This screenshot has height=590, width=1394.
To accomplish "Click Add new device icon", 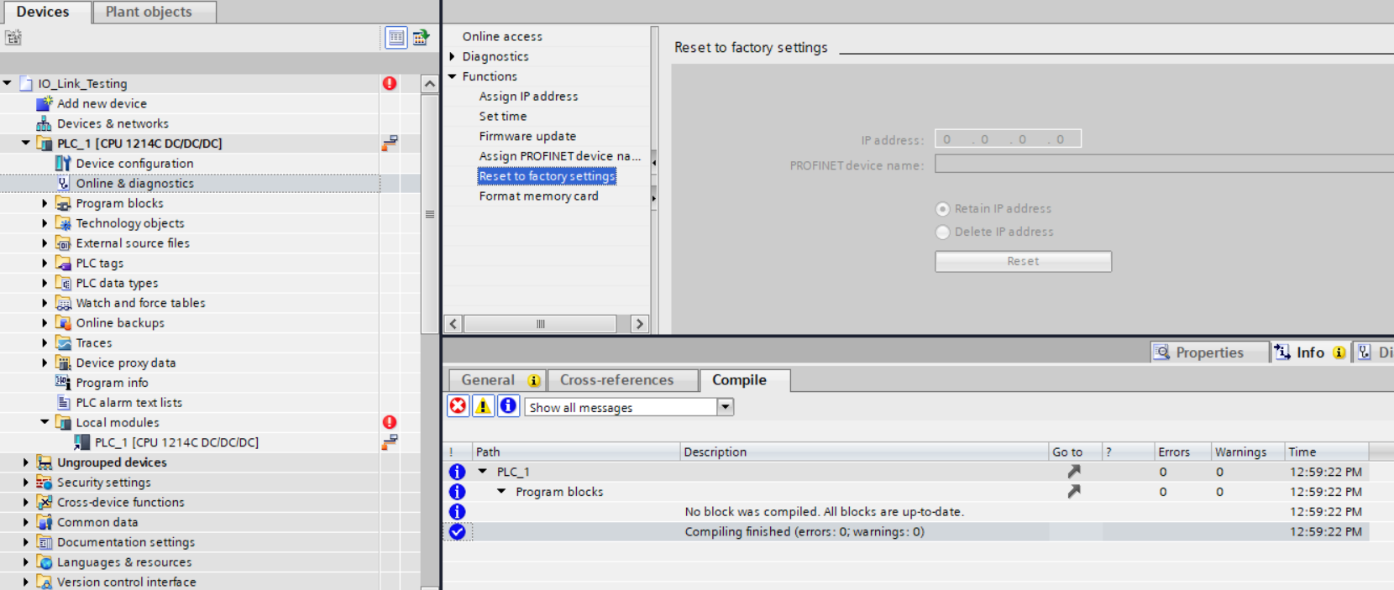I will pos(44,103).
